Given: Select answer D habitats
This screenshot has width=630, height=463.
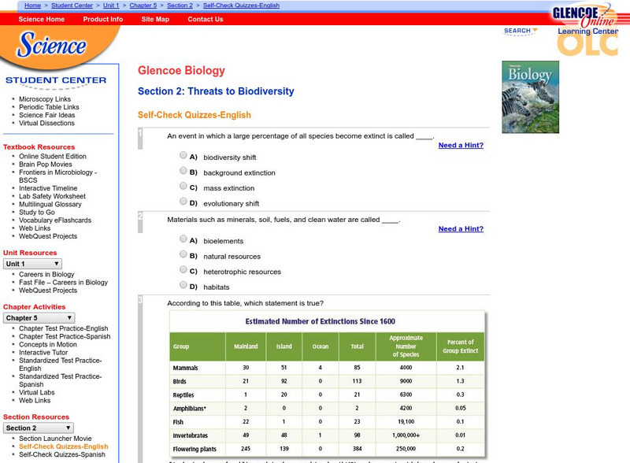Looking at the screenshot, I should pyautogui.click(x=183, y=284).
